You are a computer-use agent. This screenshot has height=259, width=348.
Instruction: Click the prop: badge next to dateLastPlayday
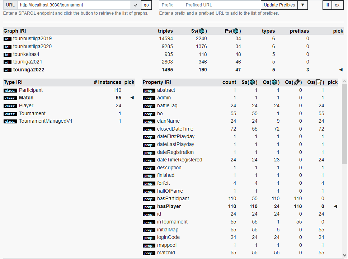click(x=149, y=145)
